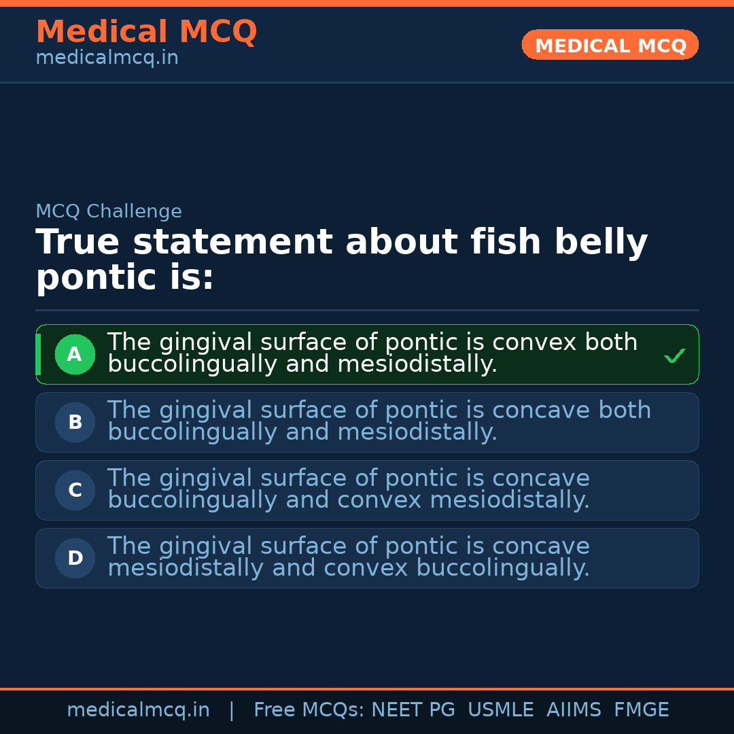Click the green checkmark on option A
This screenshot has height=734, width=734.
click(x=674, y=355)
